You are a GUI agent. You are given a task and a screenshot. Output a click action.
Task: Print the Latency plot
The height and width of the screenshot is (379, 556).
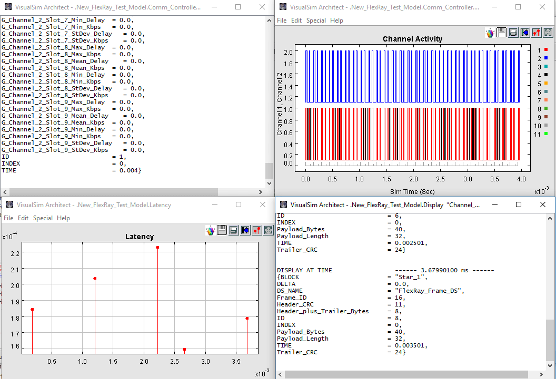(233, 230)
